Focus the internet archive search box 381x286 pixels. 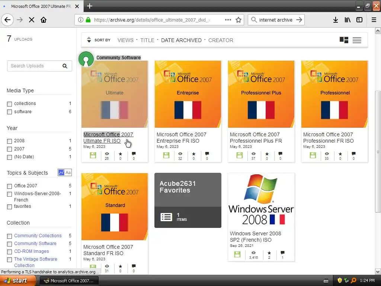pyautogui.click(x=276, y=20)
